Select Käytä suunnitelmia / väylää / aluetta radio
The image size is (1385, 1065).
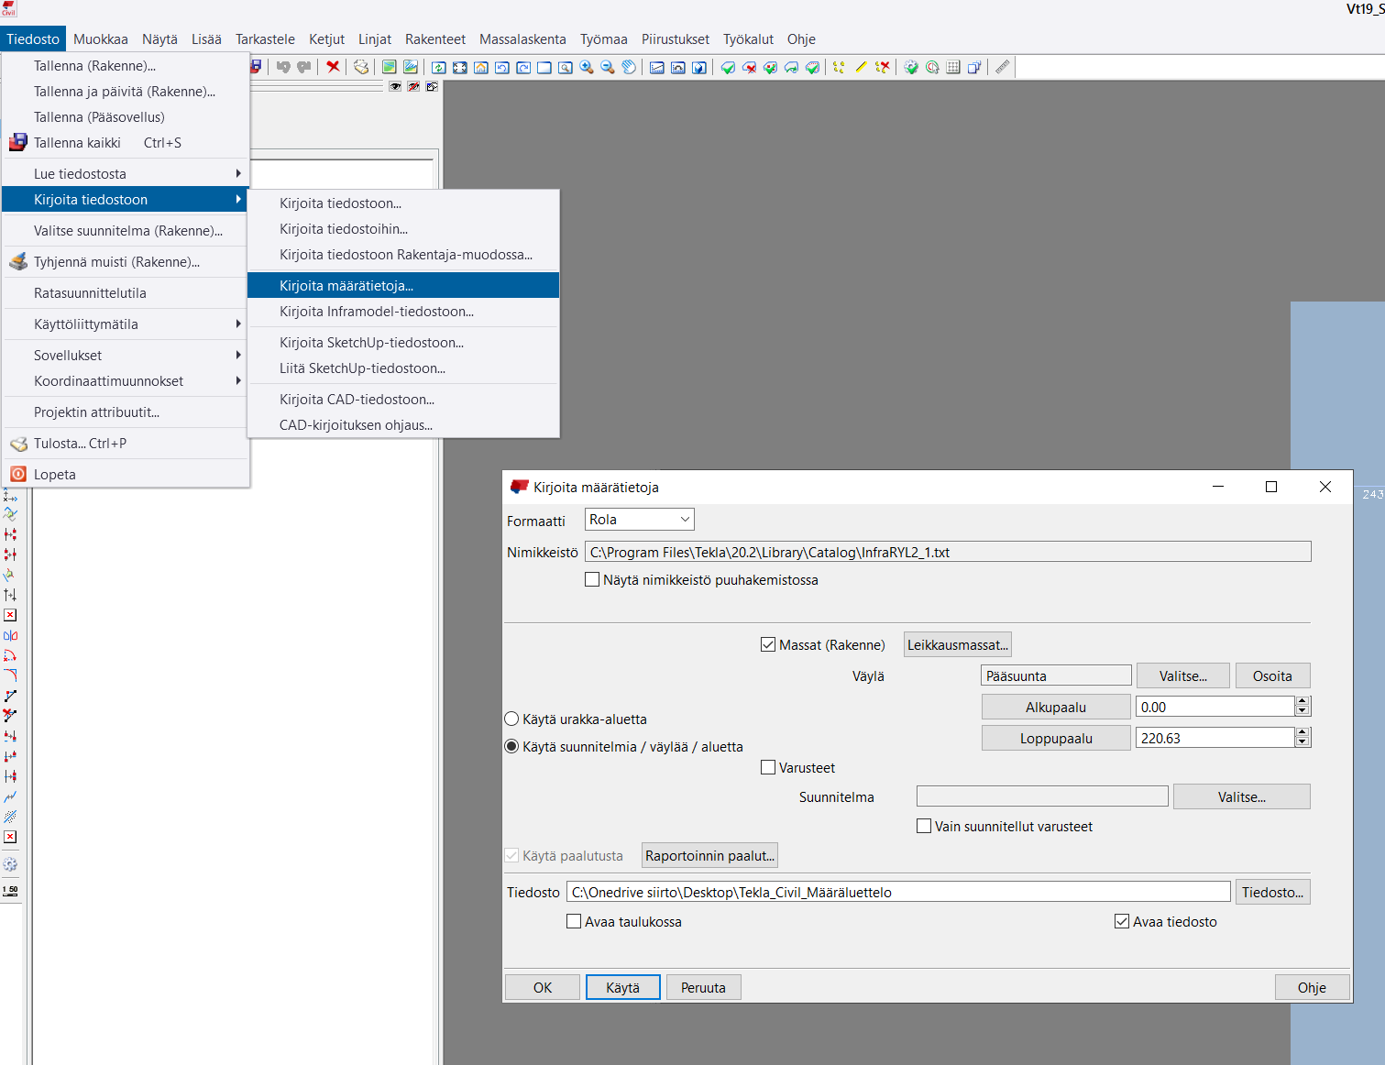pyautogui.click(x=511, y=746)
